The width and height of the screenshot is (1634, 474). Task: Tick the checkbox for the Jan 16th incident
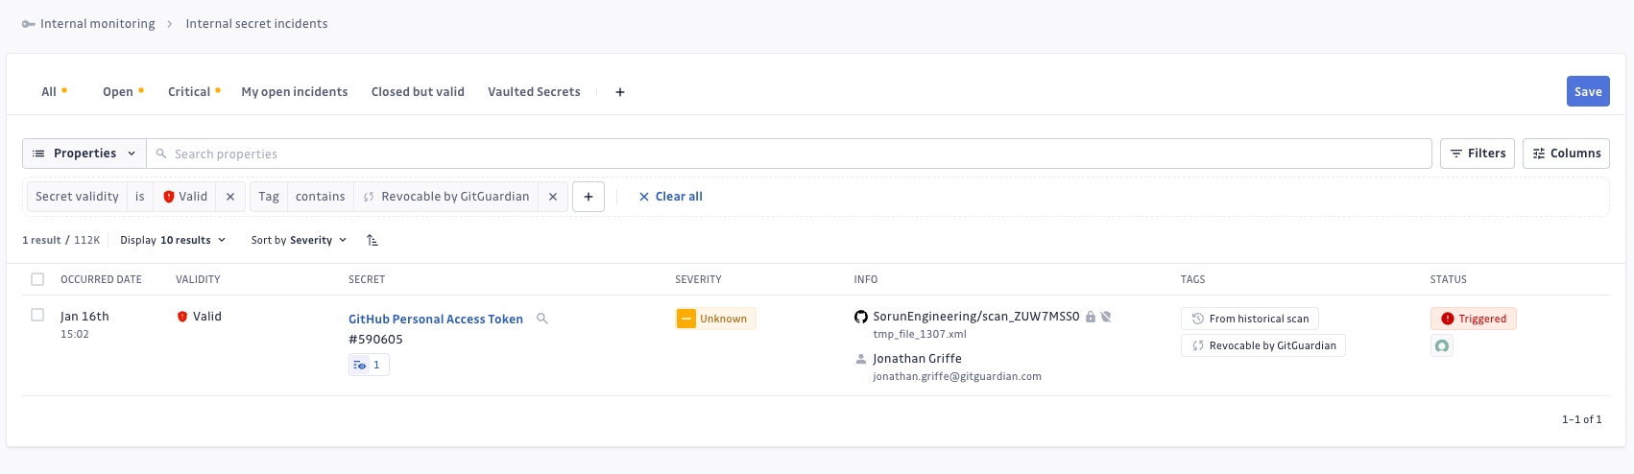(x=37, y=315)
